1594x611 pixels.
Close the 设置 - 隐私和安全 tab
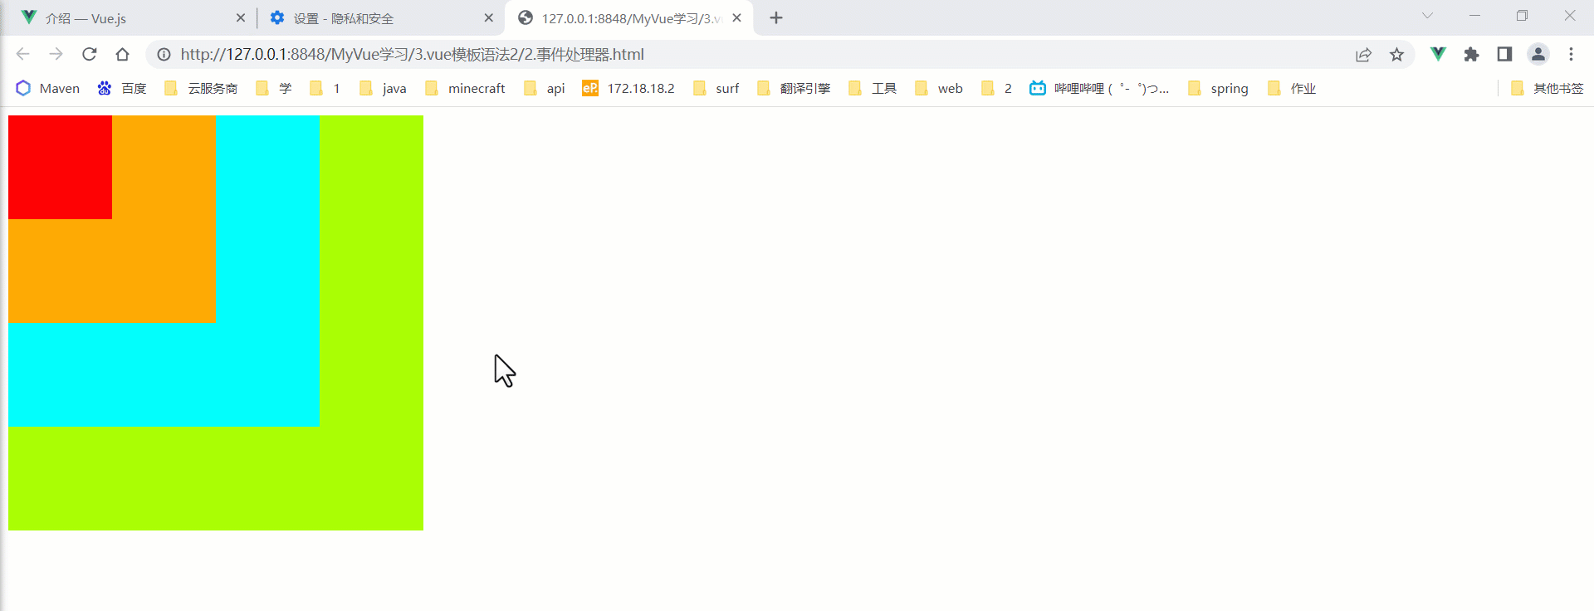tap(488, 17)
